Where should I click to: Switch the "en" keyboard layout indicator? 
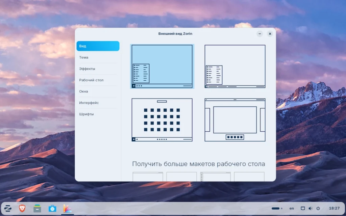(292, 208)
